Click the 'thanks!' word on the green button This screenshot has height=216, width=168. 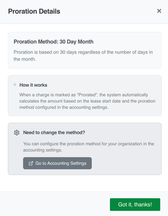(143, 205)
